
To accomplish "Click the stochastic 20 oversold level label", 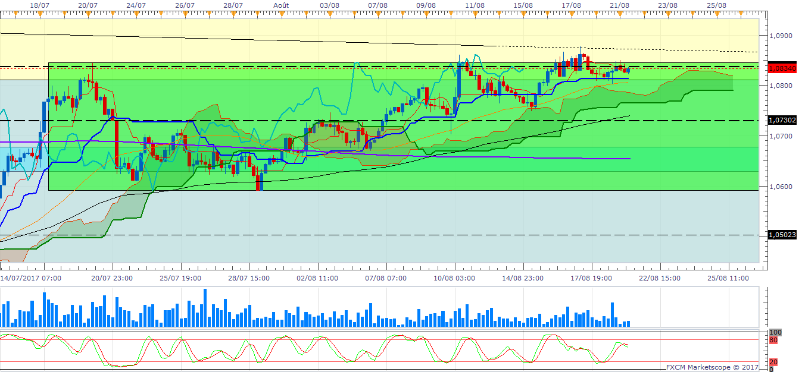I will pyautogui.click(x=774, y=362).
